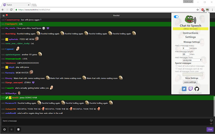Screen dimensions: 215x134
Task: Toggle the Chat to Speech on/off switch
Action: click(x=176, y=17)
